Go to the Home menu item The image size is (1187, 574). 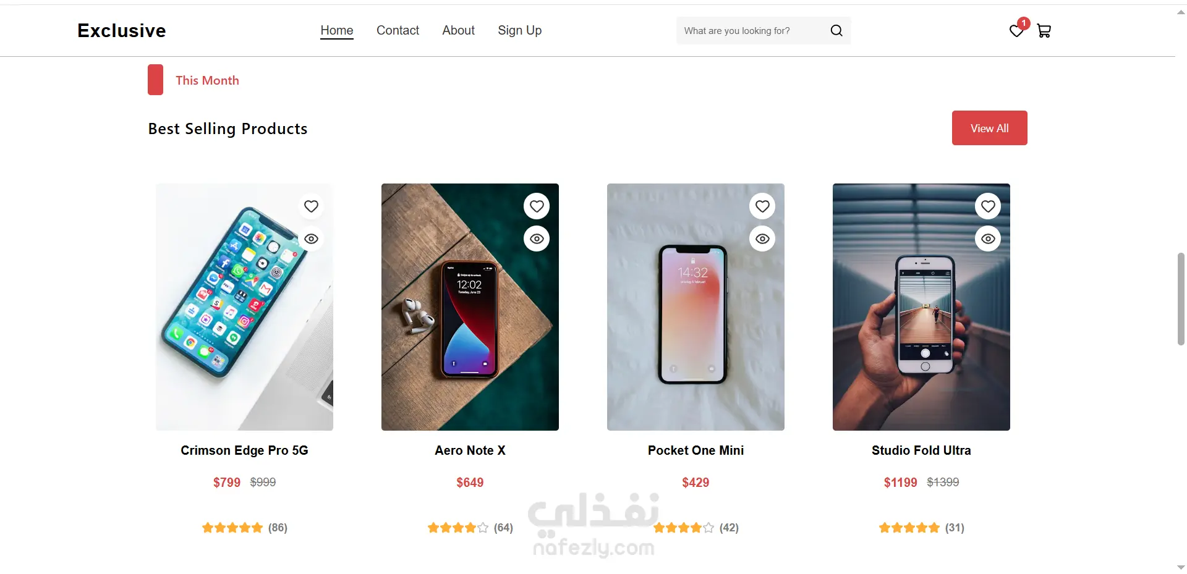[337, 30]
